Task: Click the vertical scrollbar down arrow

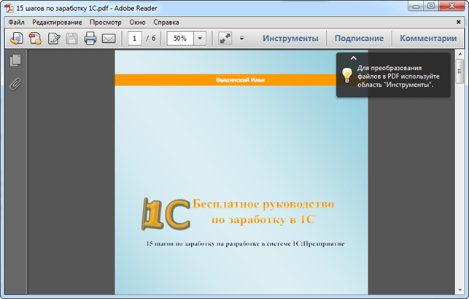Action: [x=460, y=290]
